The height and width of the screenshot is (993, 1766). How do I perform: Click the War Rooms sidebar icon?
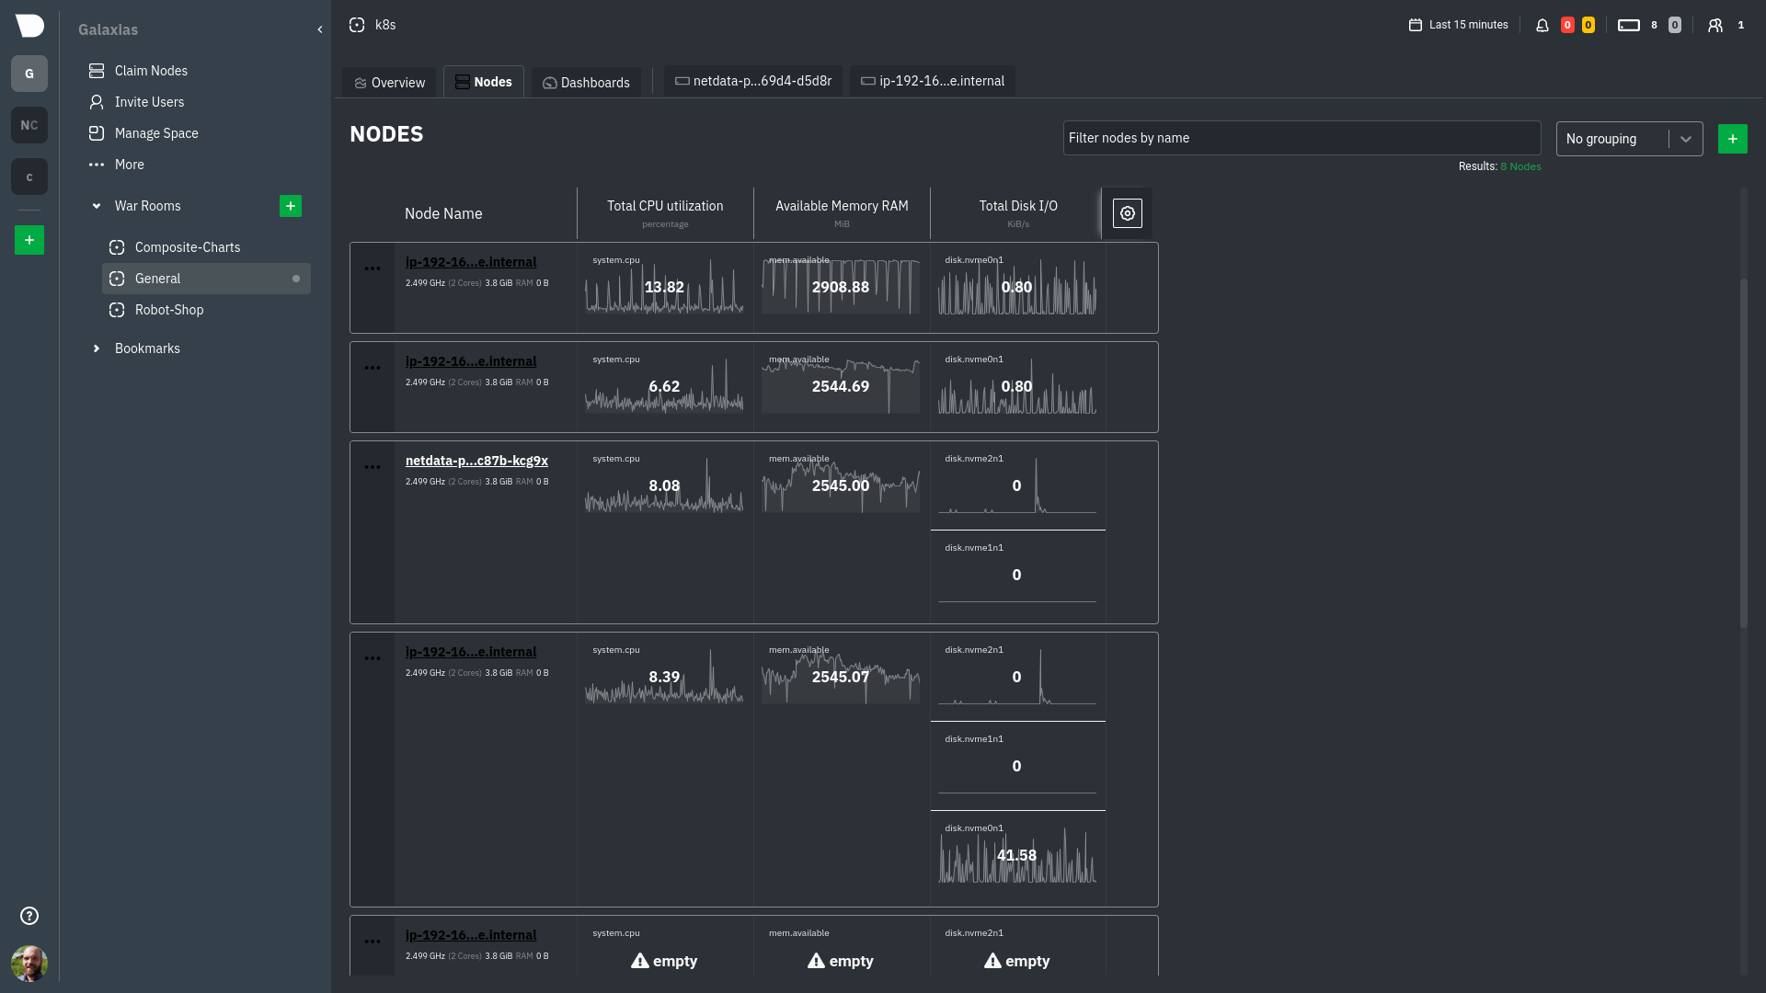tap(96, 206)
